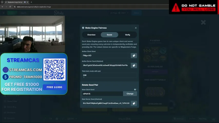Click the Active Server Seed hashed field
219x123 pixels.
(106, 65)
